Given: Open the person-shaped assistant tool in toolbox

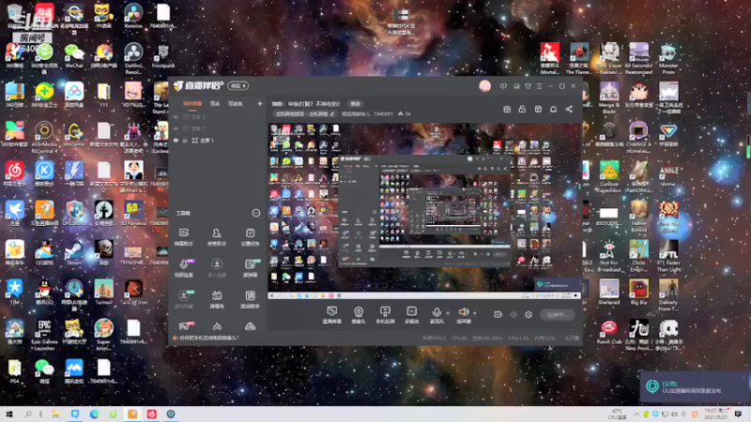Looking at the screenshot, I should 217,237.
